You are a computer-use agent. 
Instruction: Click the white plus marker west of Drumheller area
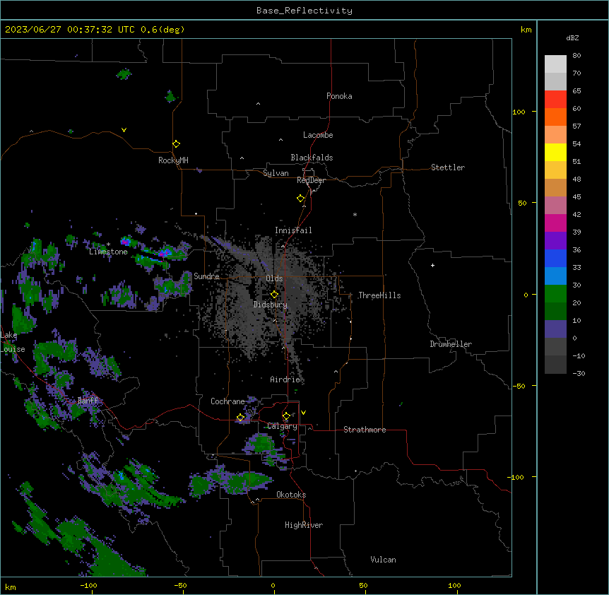[432, 265]
